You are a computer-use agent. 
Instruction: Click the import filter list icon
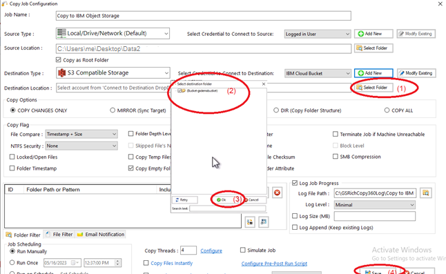point(250,222)
